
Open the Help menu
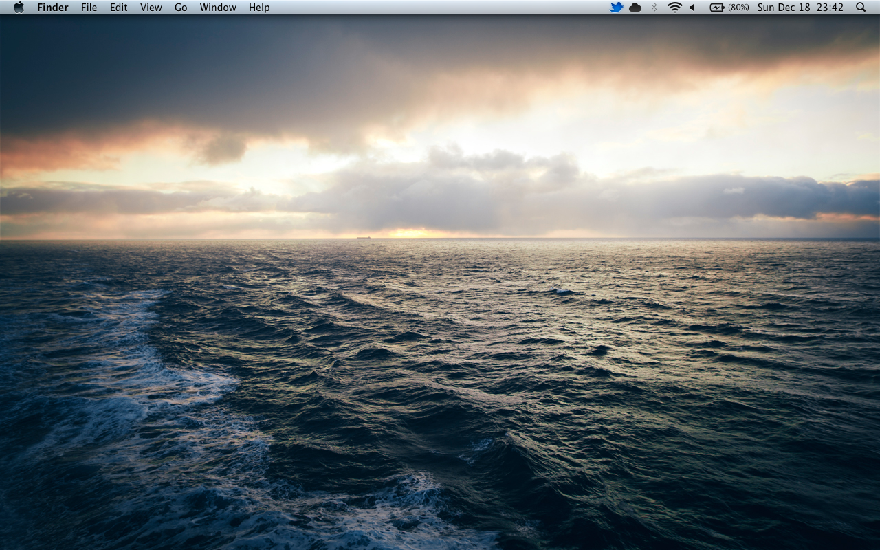tap(259, 8)
